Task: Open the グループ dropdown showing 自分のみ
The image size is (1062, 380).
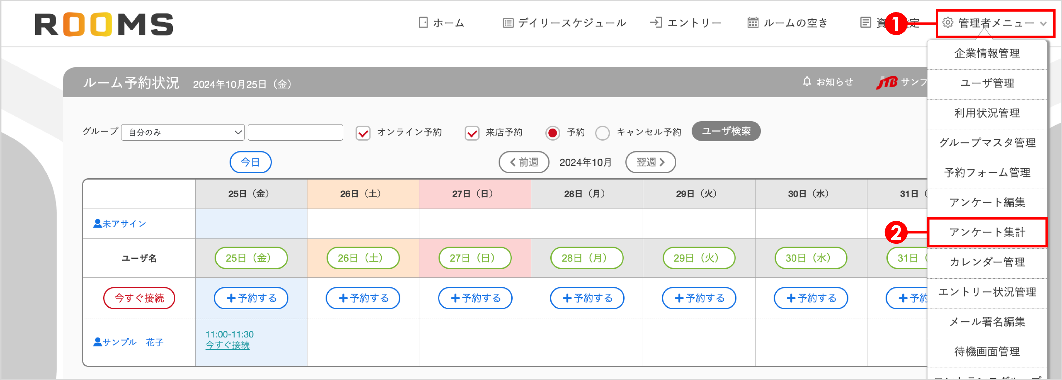Action: (x=183, y=132)
